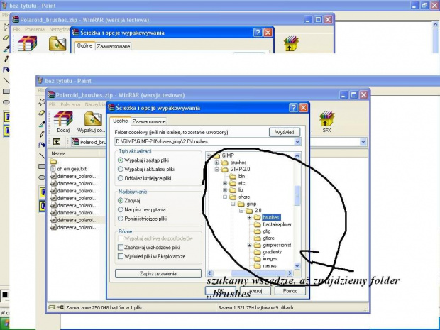This screenshot has width=440, height=330.
Task: Select 'Pomiń istniejące pliki' radio option
Action: pyautogui.click(x=121, y=219)
